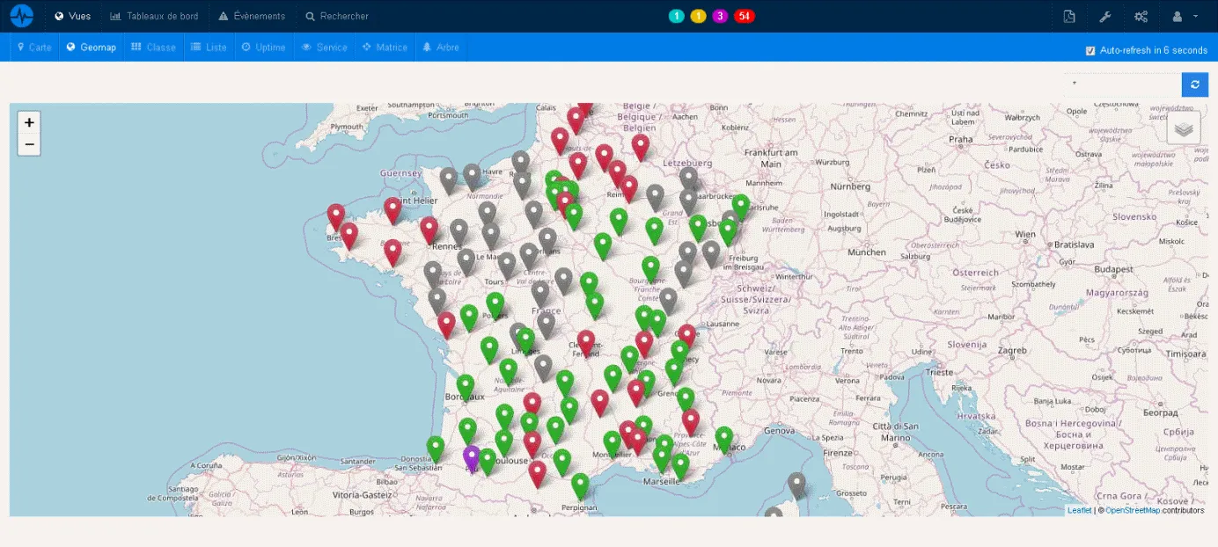Click the heartbeat pulse logo icon
1218x547 pixels.
pyautogui.click(x=21, y=16)
